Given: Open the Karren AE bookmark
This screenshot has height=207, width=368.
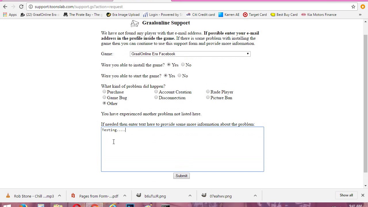Looking at the screenshot, I should click(229, 15).
